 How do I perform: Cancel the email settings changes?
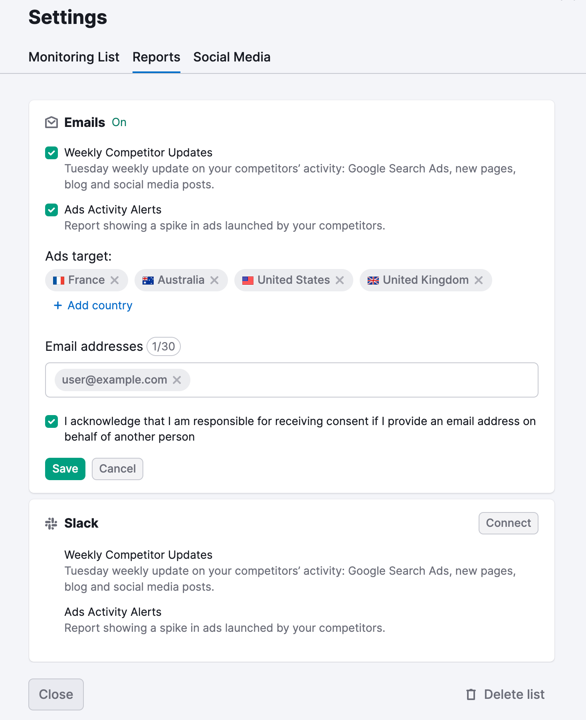[117, 469]
